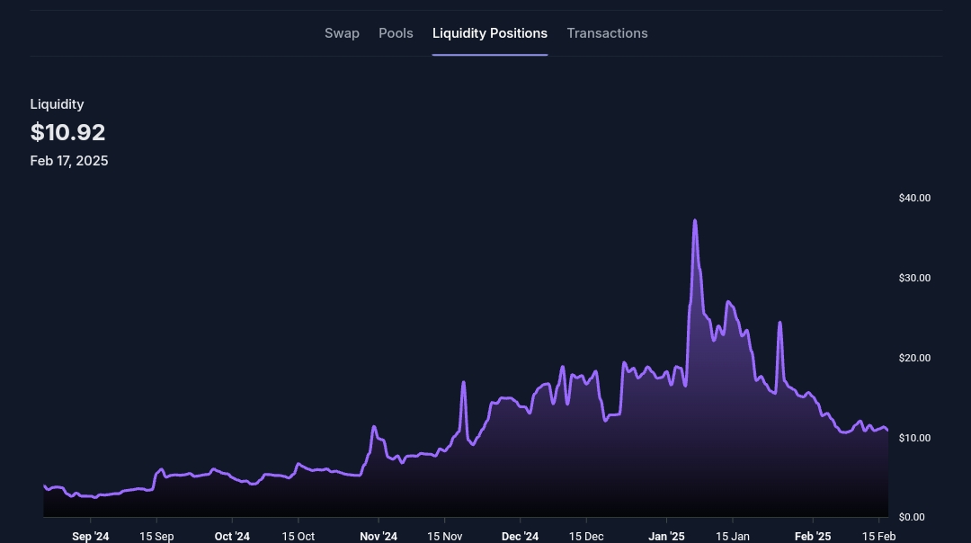This screenshot has width=971, height=543.
Task: Click the 15 Feb x-axis label
Action: point(878,536)
